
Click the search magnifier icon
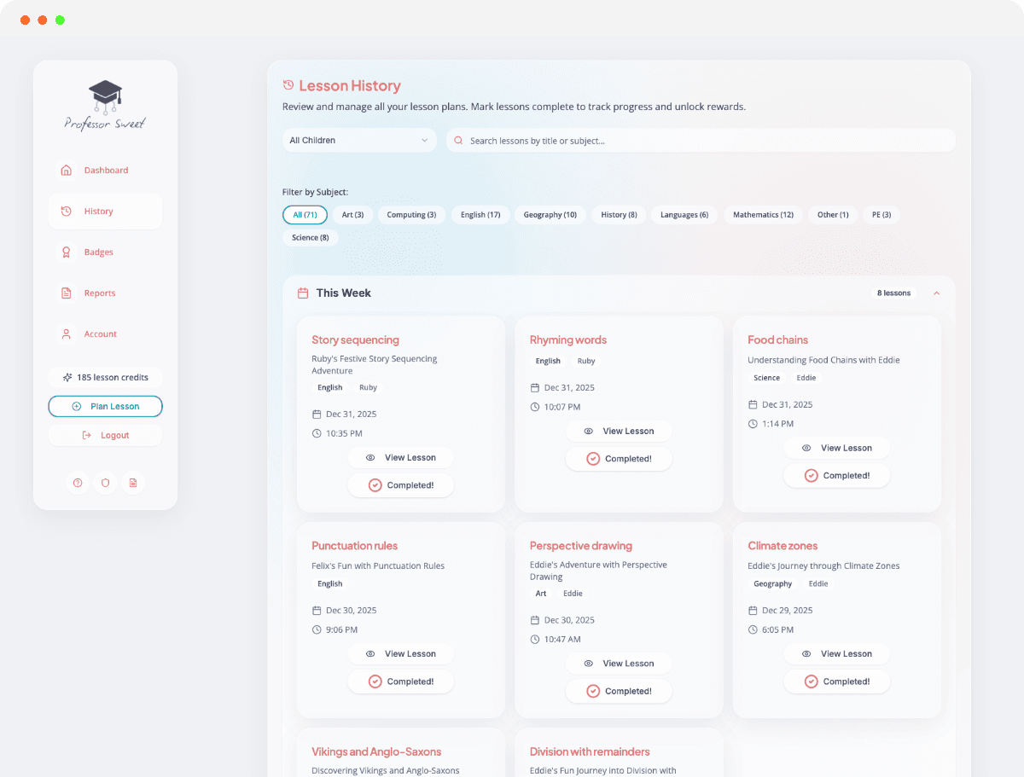pyautogui.click(x=459, y=141)
